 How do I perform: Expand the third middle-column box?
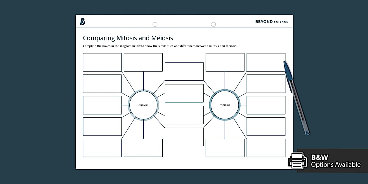(x=184, y=115)
